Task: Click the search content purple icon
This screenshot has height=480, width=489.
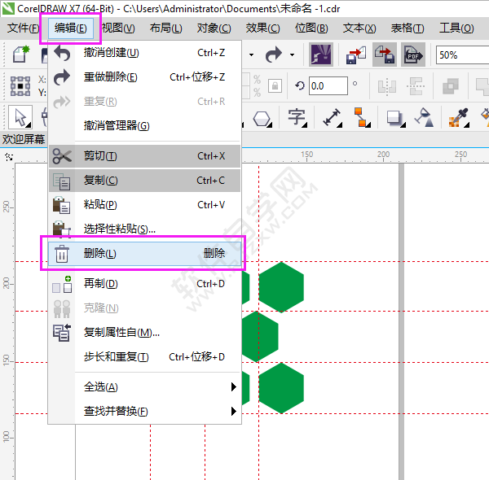Action: [321, 55]
